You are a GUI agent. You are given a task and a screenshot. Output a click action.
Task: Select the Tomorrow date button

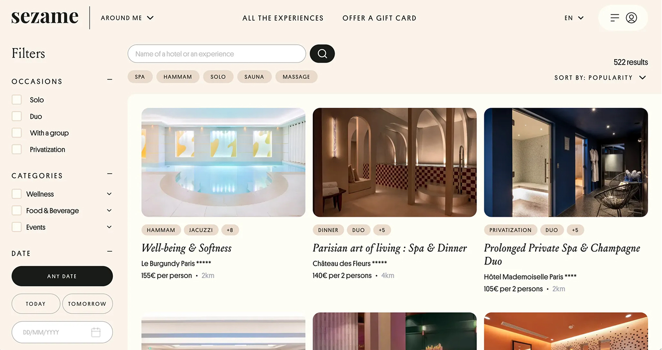[x=88, y=304]
